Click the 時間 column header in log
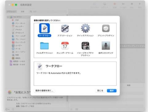Viewport: 148px width, 112px height. click(129, 85)
